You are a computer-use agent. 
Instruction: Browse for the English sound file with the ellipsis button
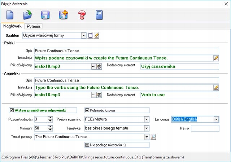(93, 95)
